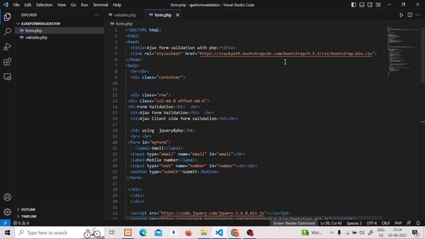Click the feedback icon in status bar
Viewport: 425px width, 239px height.
tap(409, 223)
